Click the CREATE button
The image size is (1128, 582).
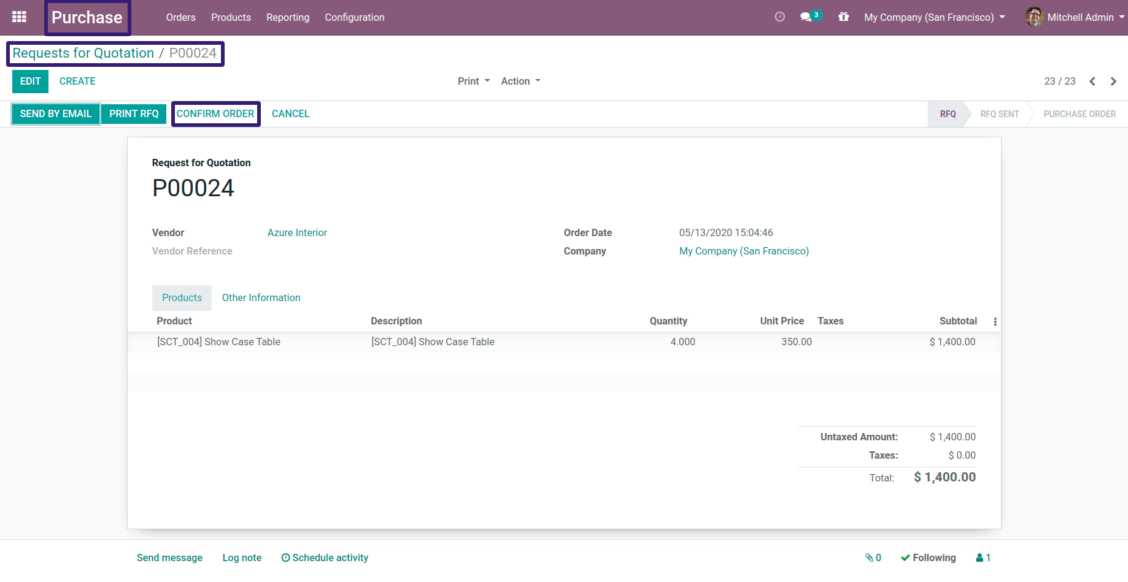77,81
